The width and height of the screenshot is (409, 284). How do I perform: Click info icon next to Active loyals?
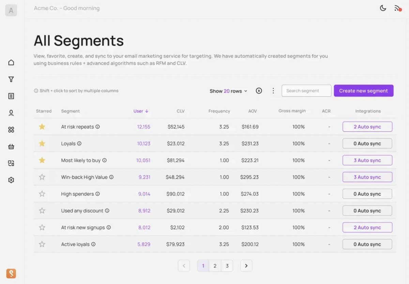pos(93,244)
